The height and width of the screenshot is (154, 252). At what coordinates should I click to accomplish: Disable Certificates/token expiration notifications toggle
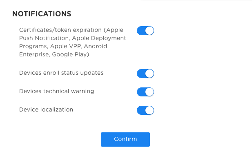(x=145, y=31)
